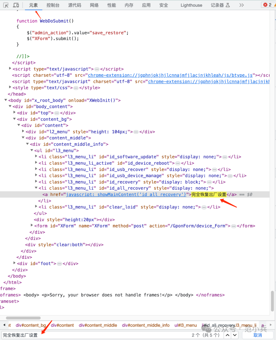Image resolution: width=276 pixels, height=340 pixels.
Task: Select ul#l3_menu breadcrumb
Action: click(185, 325)
